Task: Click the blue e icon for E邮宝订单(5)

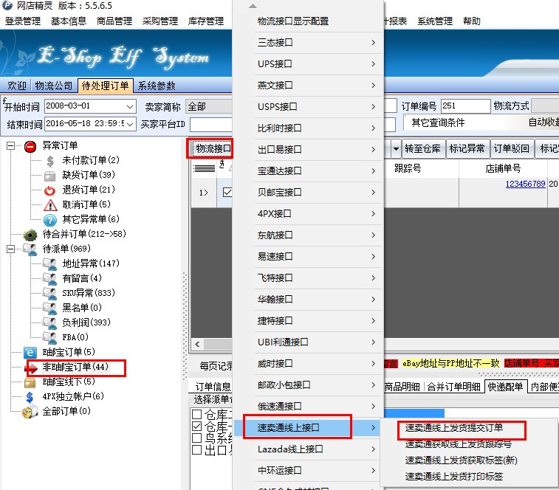Action: (30, 353)
